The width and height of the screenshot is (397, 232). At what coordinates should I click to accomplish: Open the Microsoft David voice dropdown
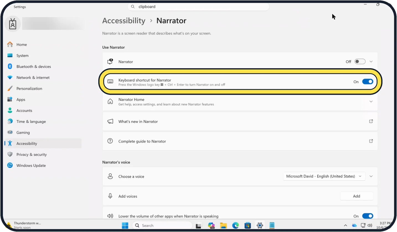[324, 176]
